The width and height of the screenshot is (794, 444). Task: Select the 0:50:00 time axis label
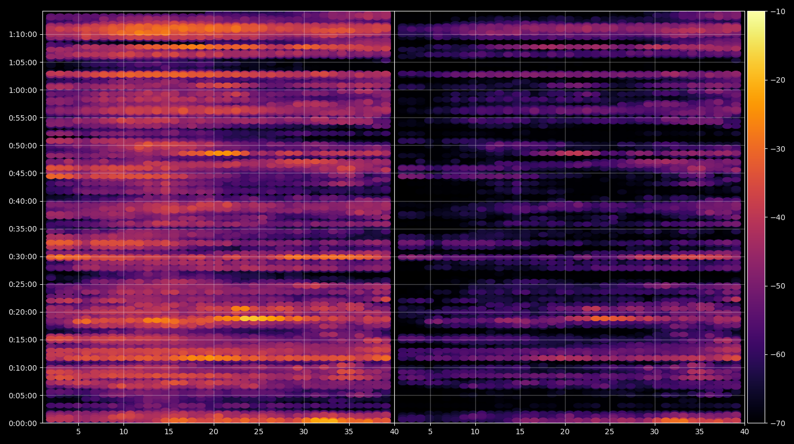coord(23,146)
